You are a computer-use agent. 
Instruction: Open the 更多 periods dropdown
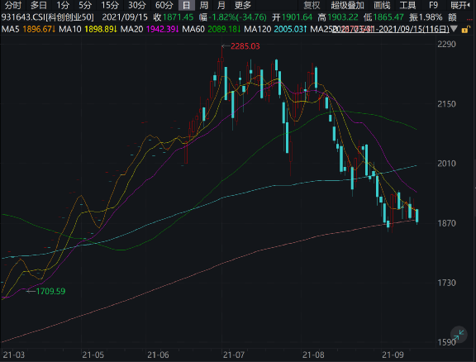point(243,5)
